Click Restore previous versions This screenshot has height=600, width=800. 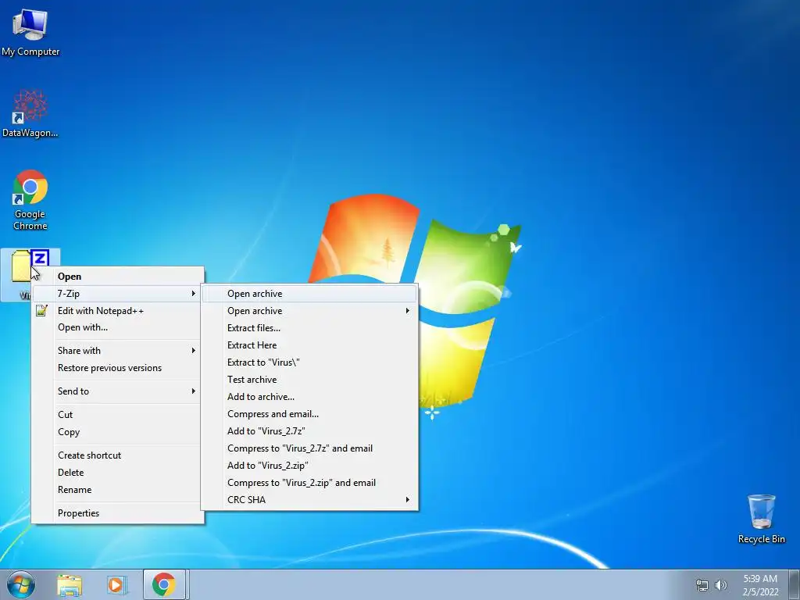tap(118, 368)
